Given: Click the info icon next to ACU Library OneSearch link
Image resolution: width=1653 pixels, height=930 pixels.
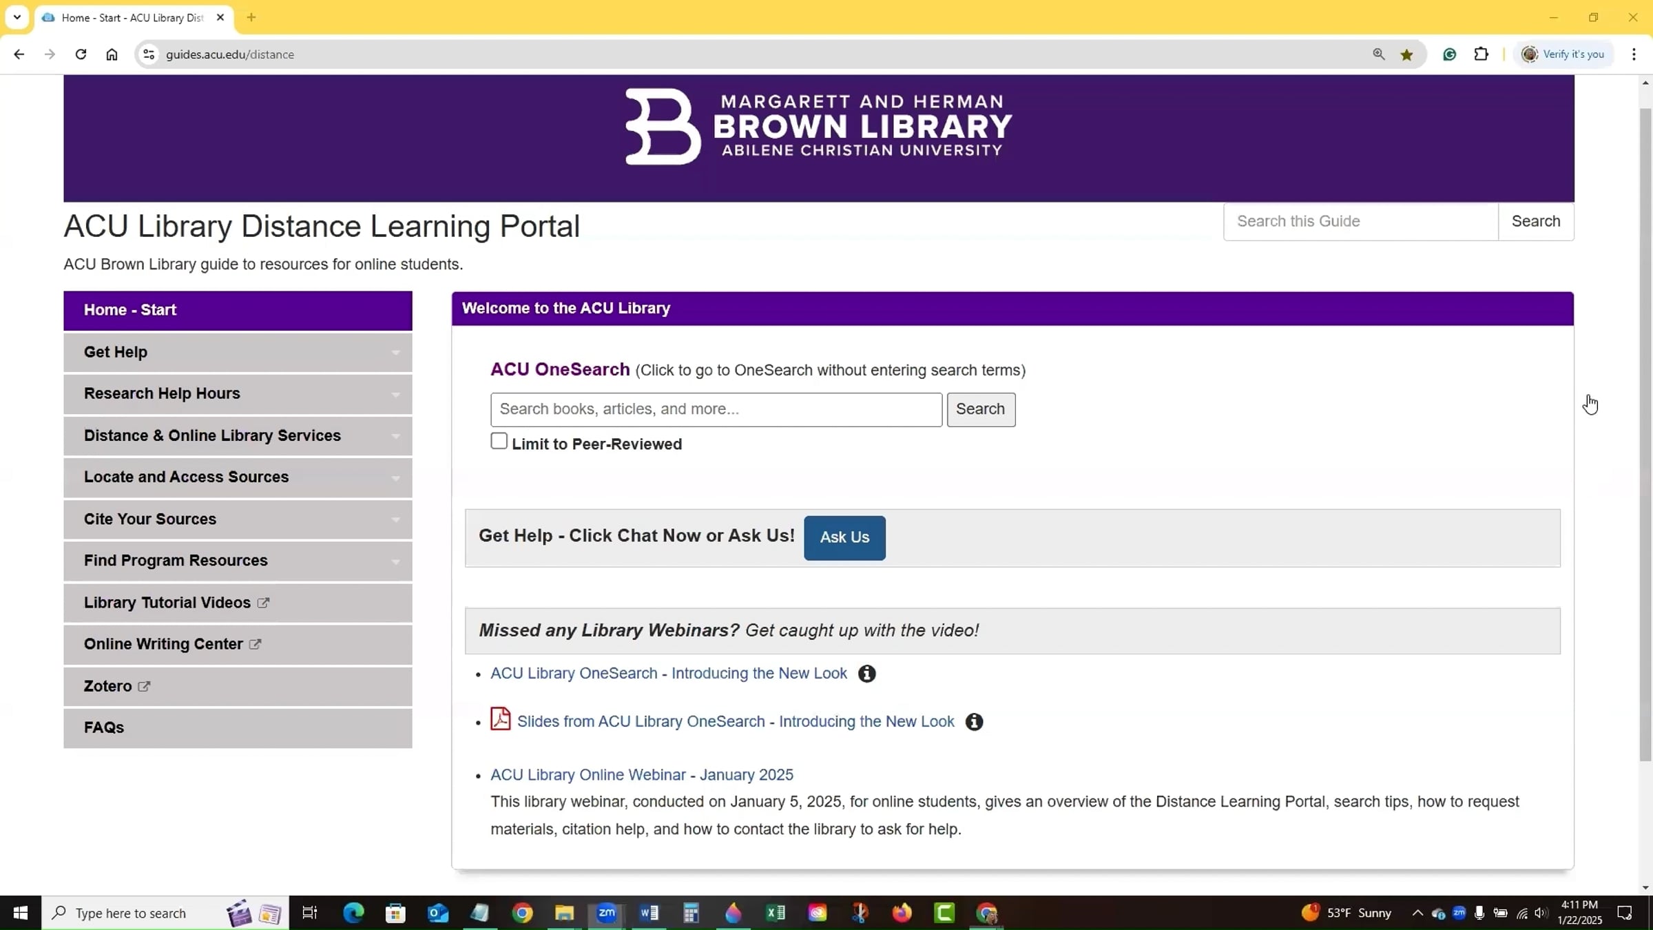Looking at the screenshot, I should pyautogui.click(x=866, y=674).
